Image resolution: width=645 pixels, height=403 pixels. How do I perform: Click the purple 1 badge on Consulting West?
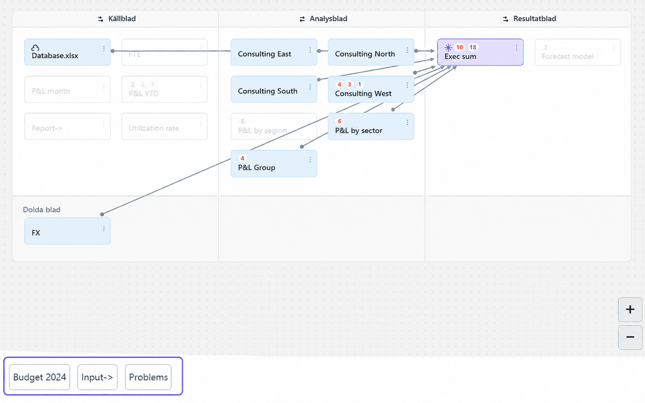(360, 84)
